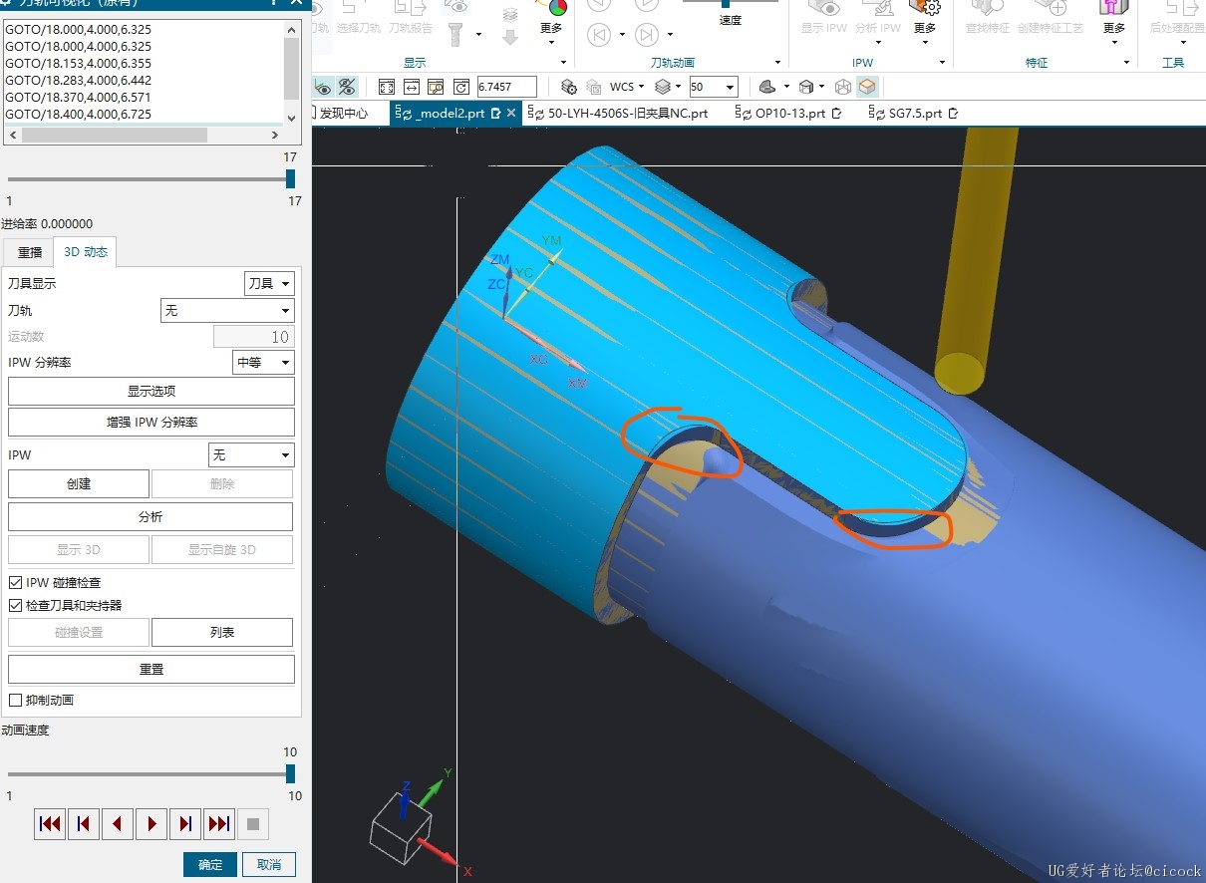Play the tool path animation in reverse

[x=118, y=824]
